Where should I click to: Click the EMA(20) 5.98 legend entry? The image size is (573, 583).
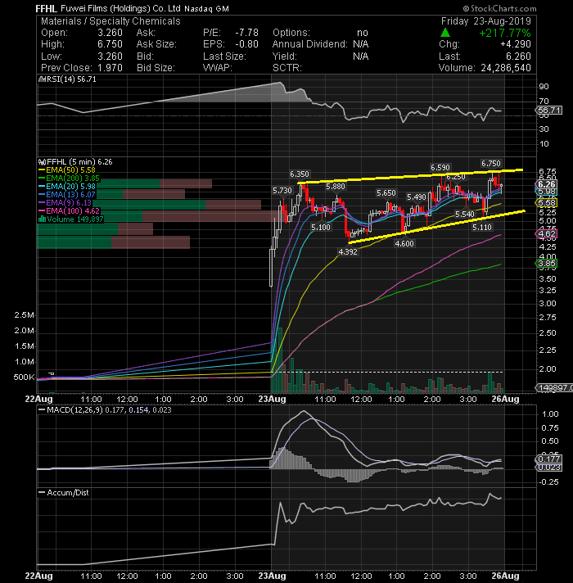(70, 187)
